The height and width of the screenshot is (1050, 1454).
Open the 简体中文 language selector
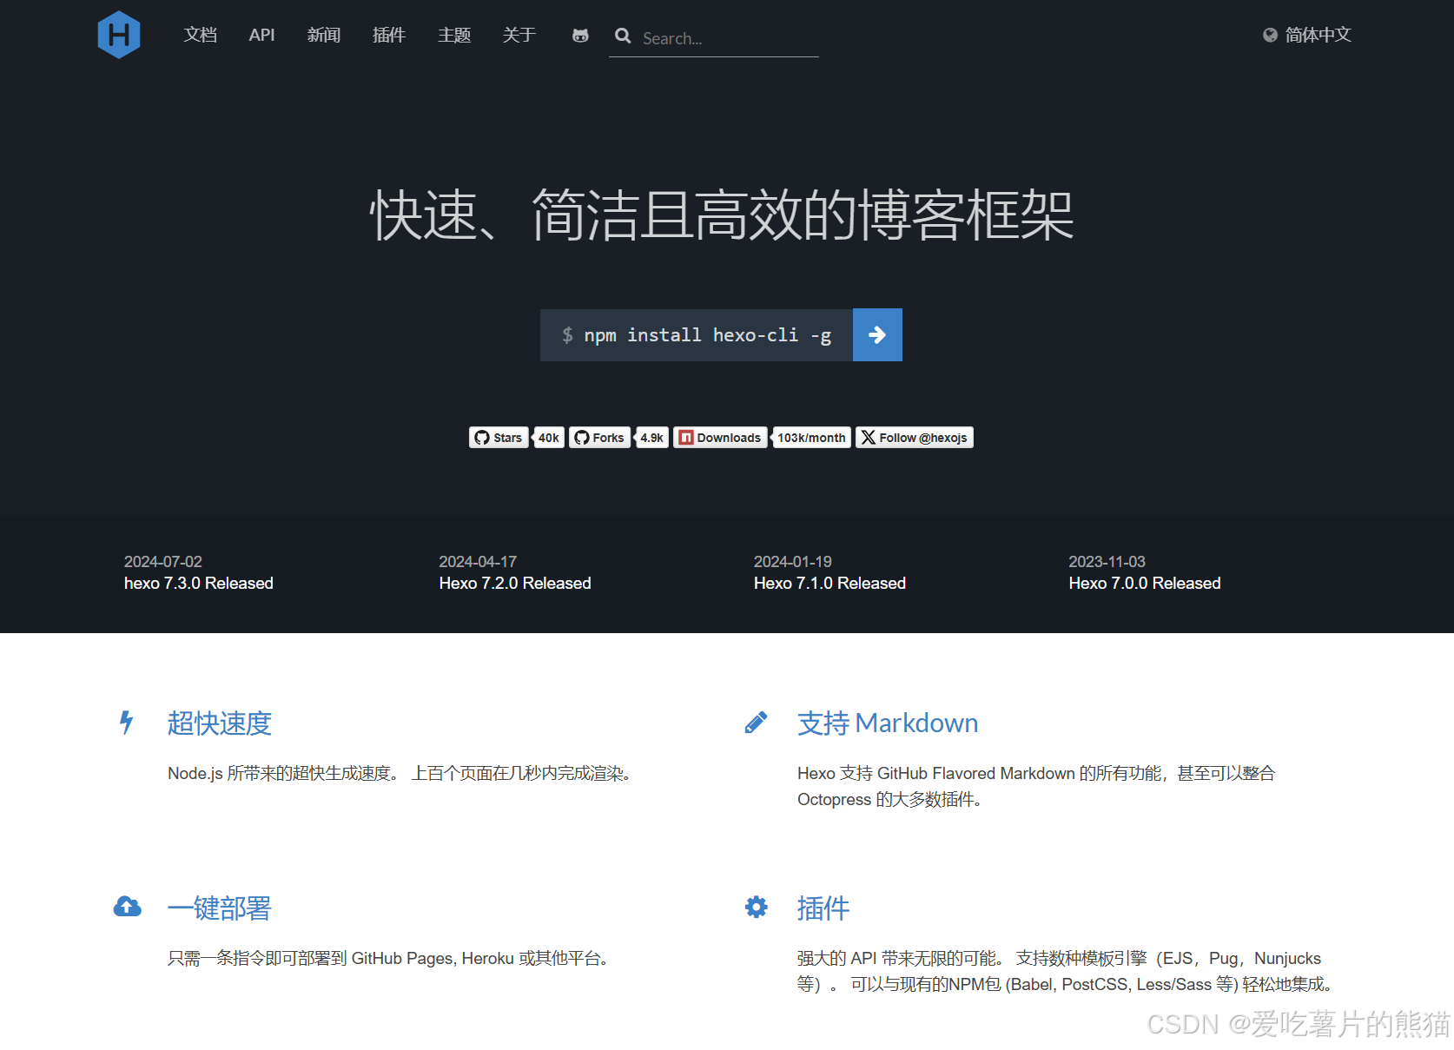1307,35
